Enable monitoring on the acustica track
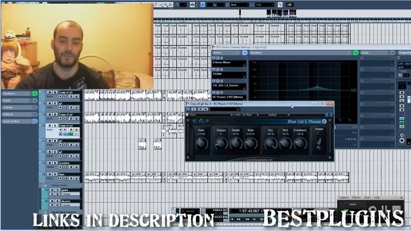 pyautogui.click(x=65, y=167)
